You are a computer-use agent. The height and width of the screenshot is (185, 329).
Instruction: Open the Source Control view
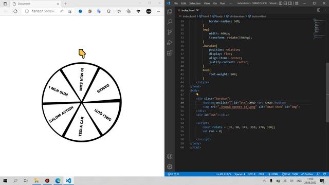[170, 32]
